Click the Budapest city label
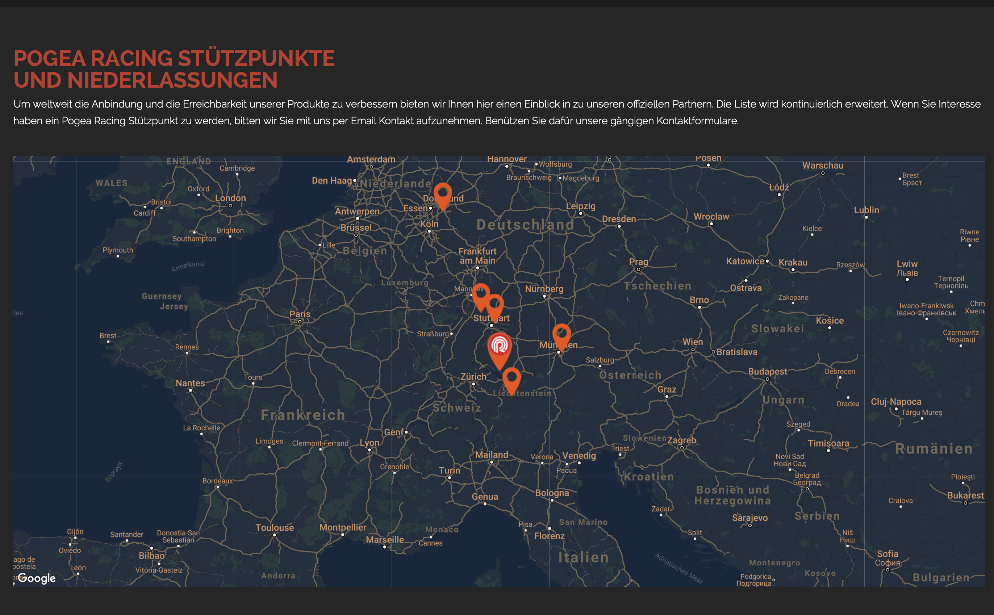The image size is (994, 615). coord(768,371)
